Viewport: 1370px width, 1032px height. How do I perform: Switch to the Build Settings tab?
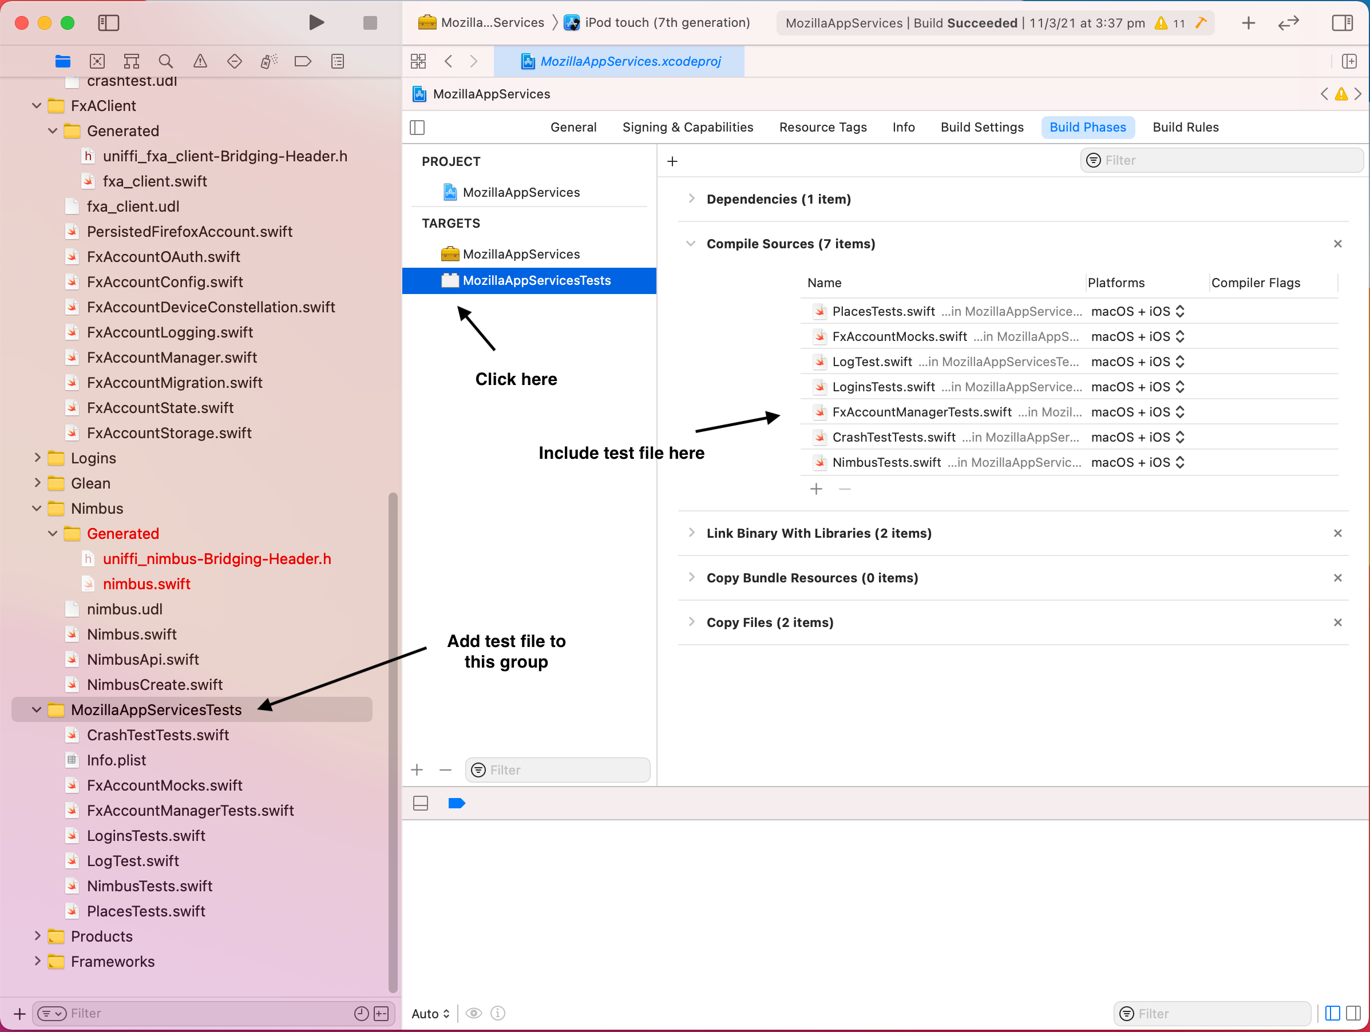[981, 128]
